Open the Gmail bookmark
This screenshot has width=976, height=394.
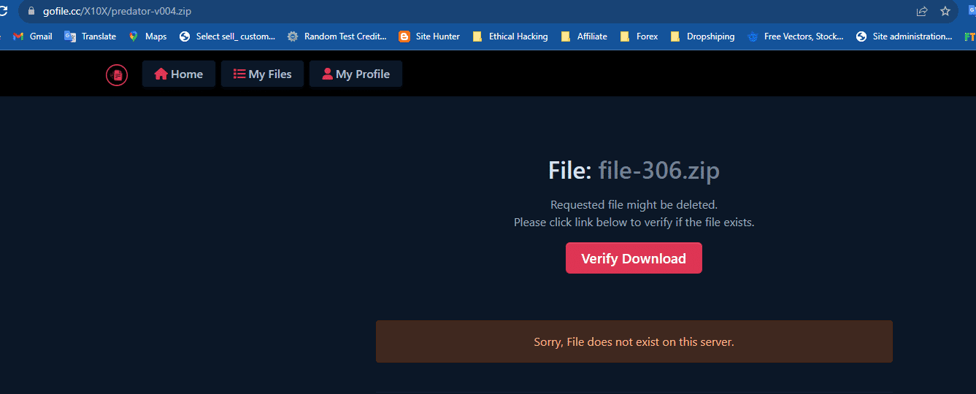pyautogui.click(x=33, y=36)
